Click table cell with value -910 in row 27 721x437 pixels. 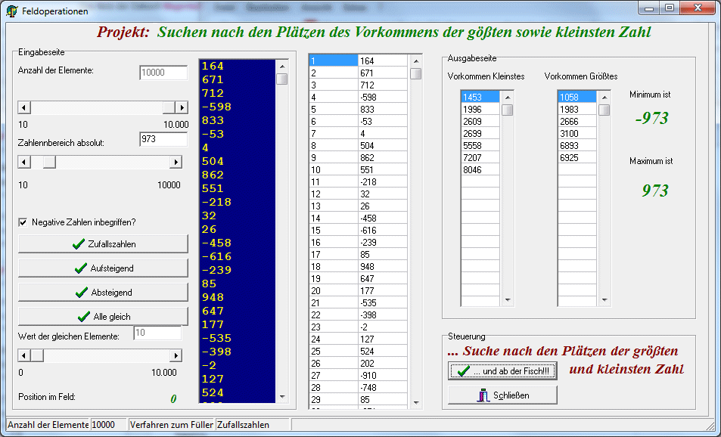(x=383, y=376)
